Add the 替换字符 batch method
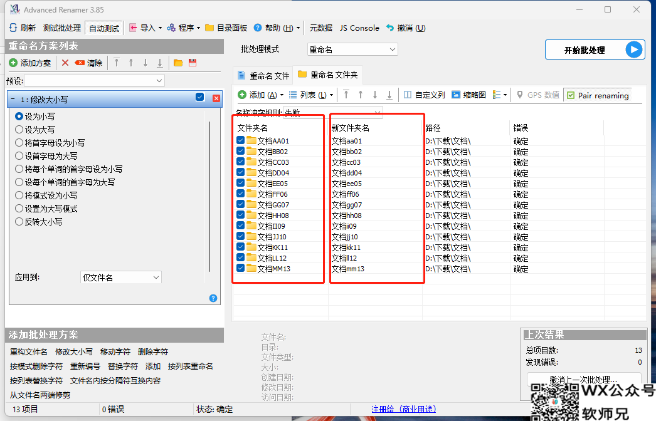Image resolution: width=656 pixels, height=421 pixels. pos(123,366)
